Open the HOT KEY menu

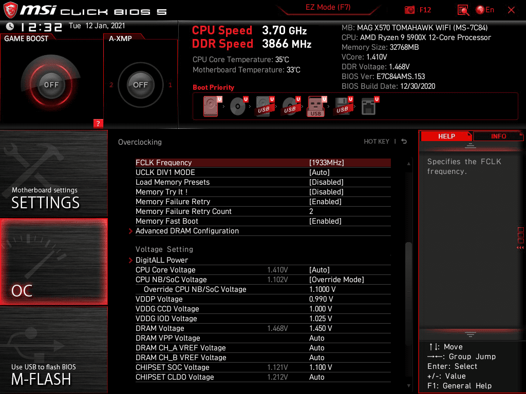[377, 142]
